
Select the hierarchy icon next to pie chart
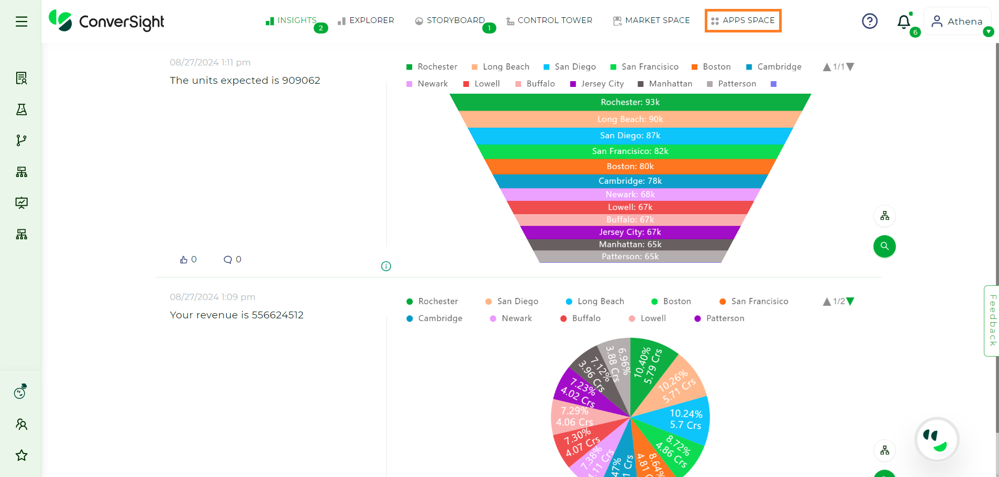tap(884, 450)
